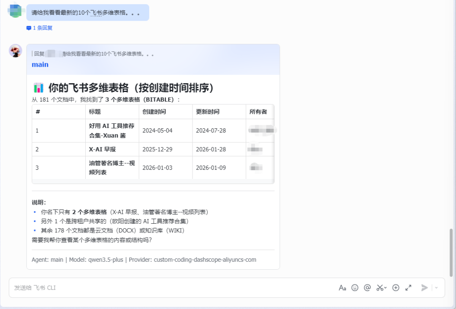Open the dropdown arrow beside send button

tap(437, 287)
